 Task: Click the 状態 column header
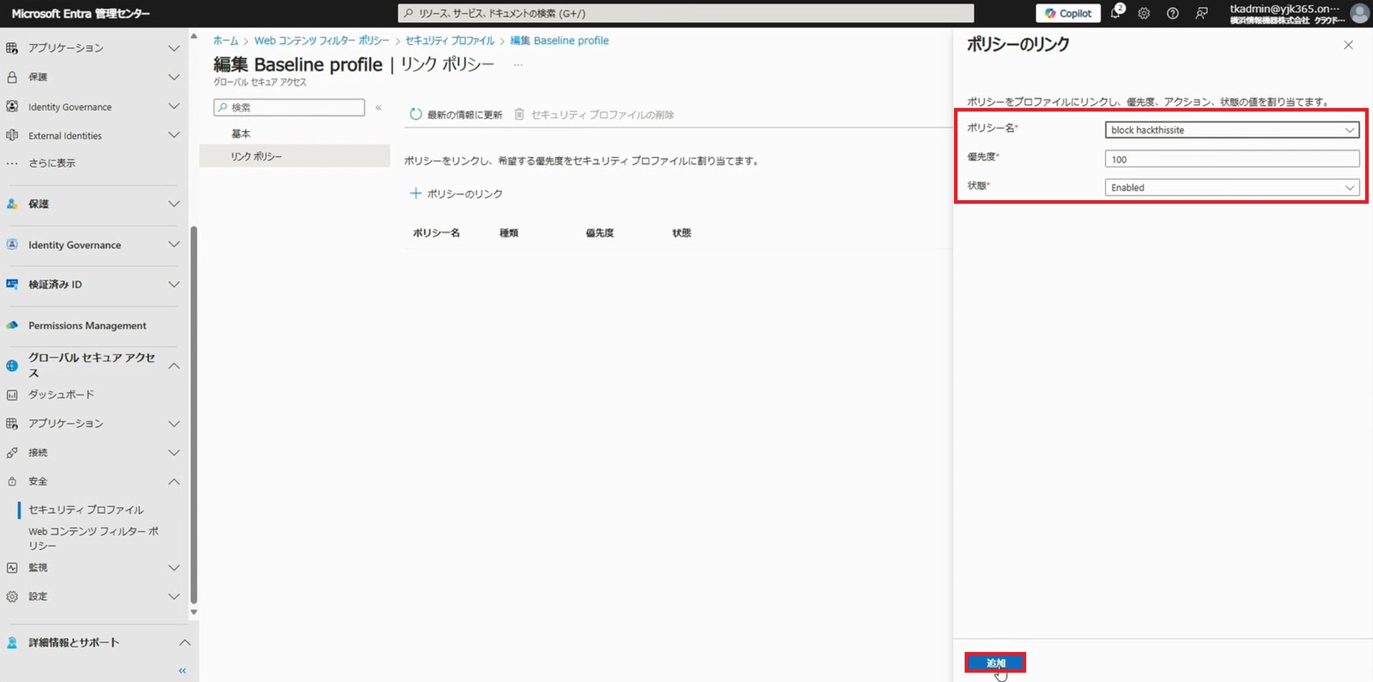coord(681,233)
